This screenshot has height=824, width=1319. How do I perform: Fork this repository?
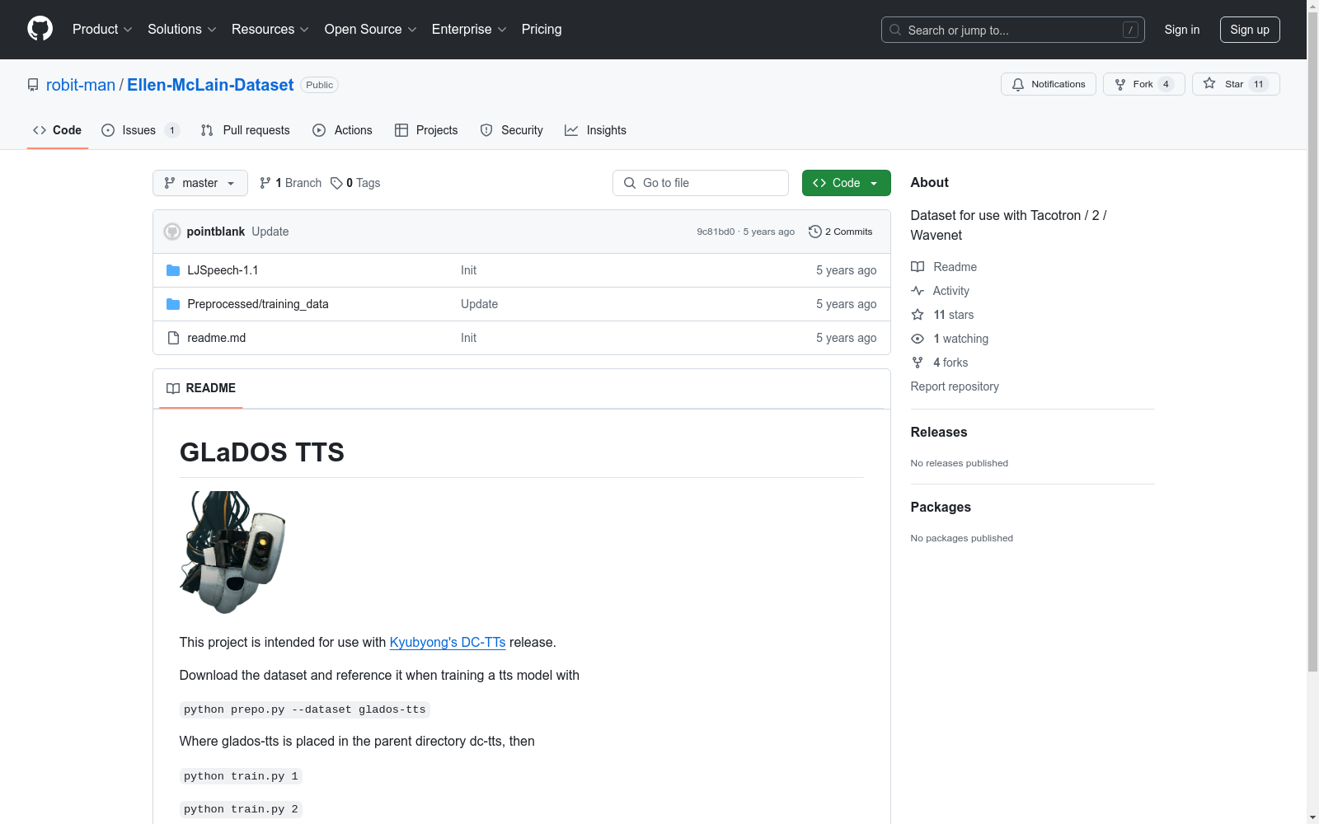1143,84
